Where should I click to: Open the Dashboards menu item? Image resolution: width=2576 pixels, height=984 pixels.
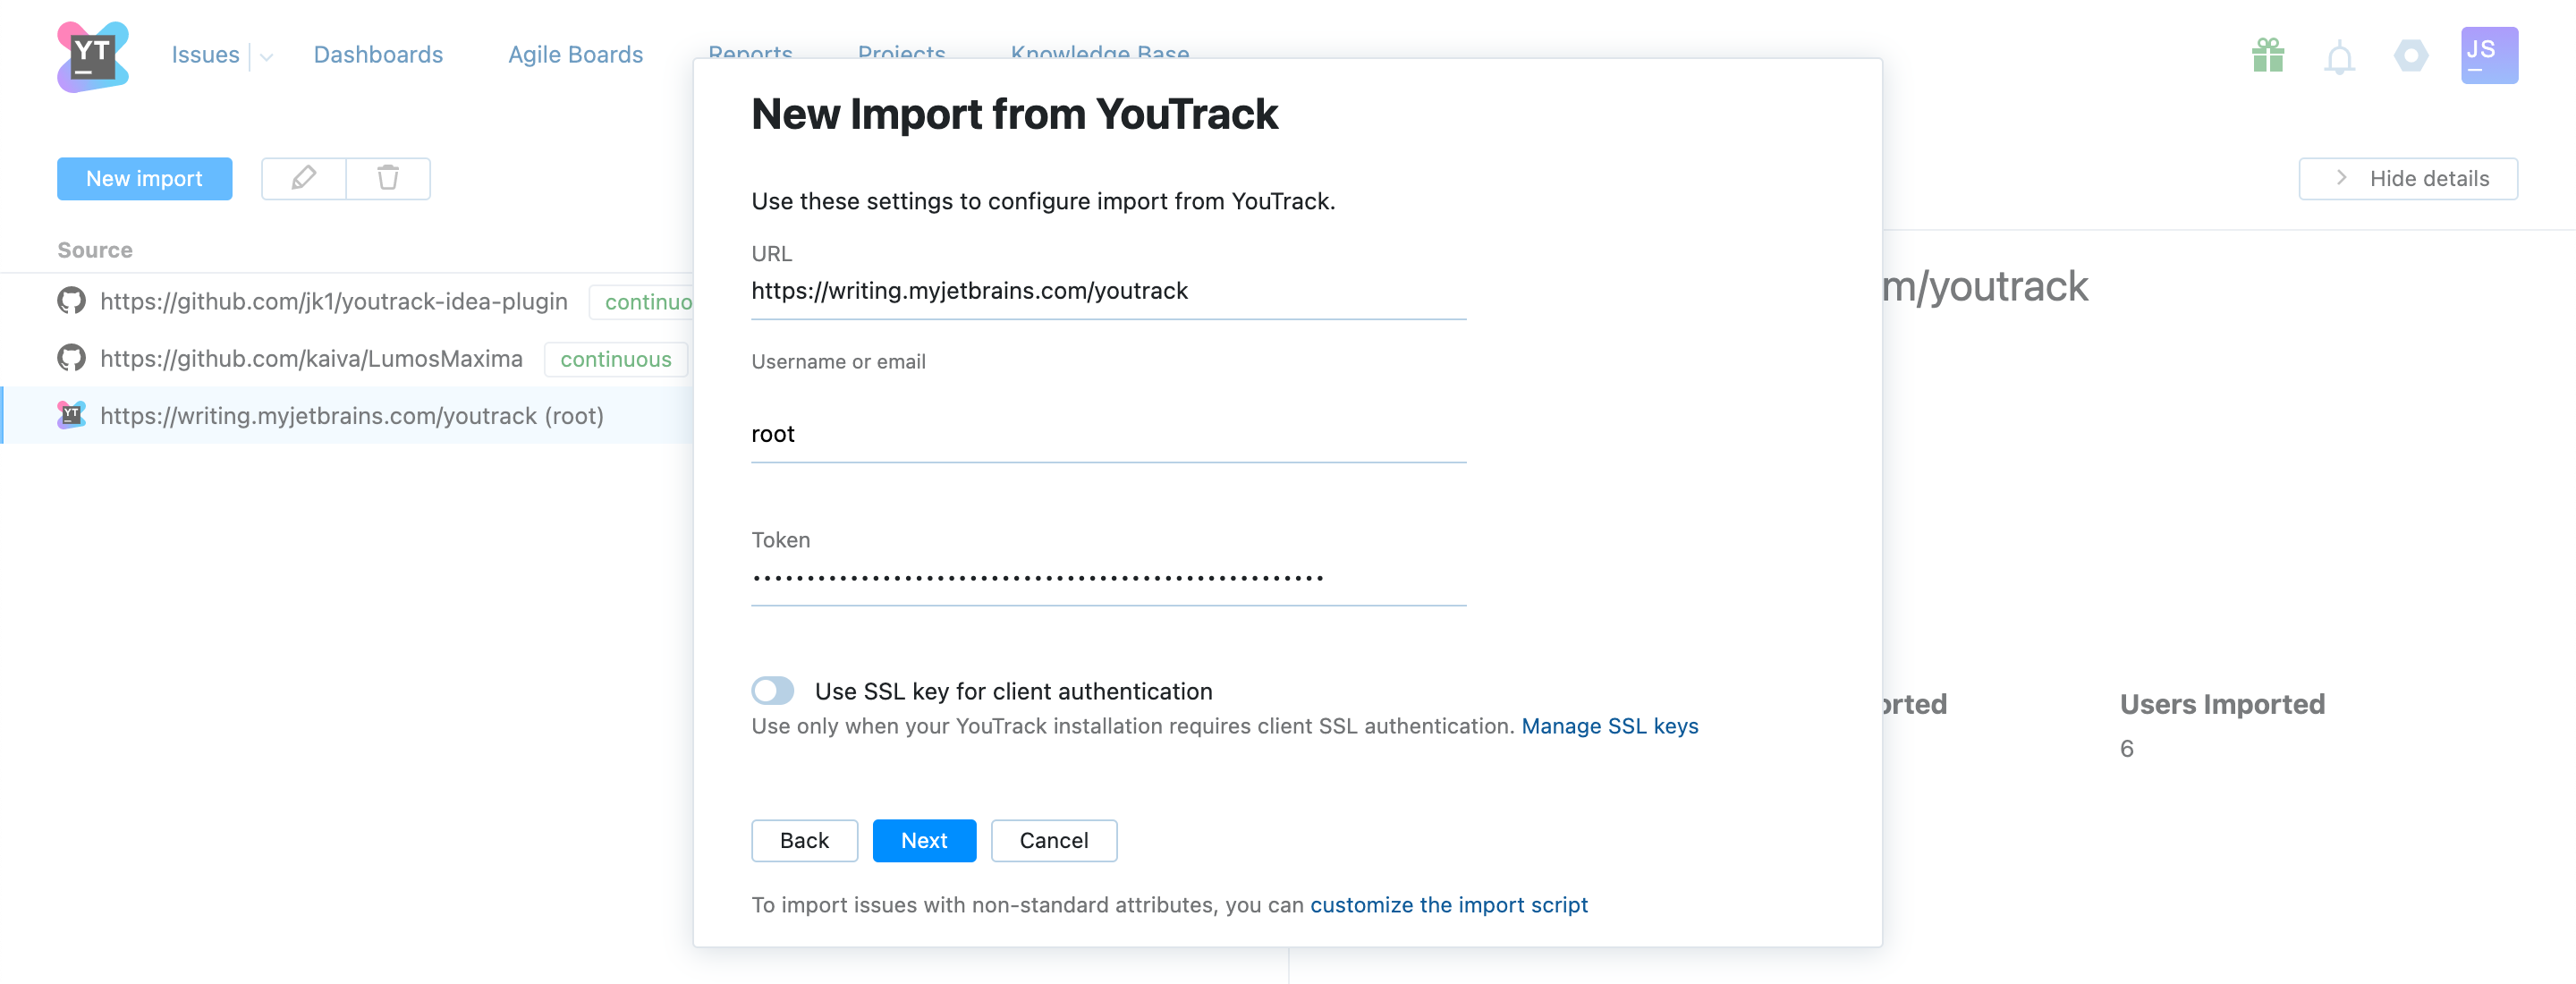pyautogui.click(x=378, y=55)
